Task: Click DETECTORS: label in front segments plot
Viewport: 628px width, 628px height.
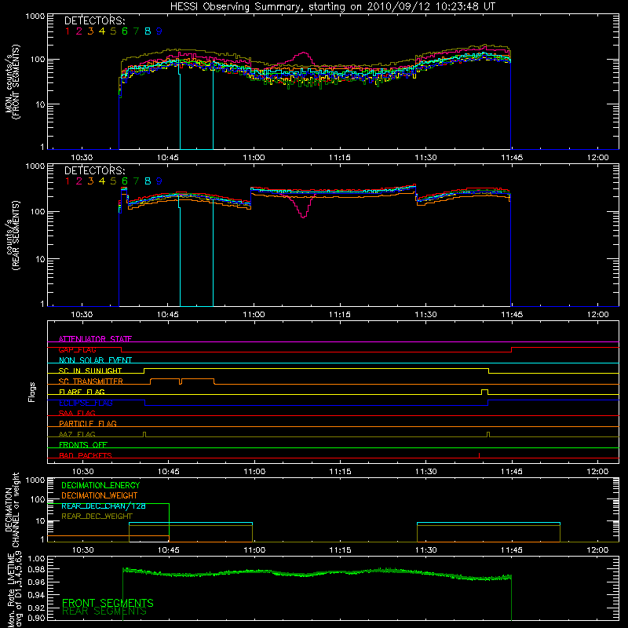Action: [95, 20]
